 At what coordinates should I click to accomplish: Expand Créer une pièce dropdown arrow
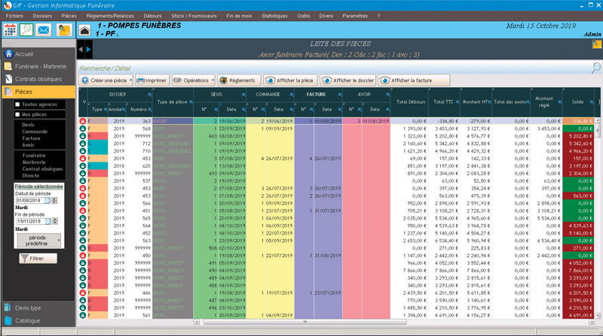tap(130, 80)
